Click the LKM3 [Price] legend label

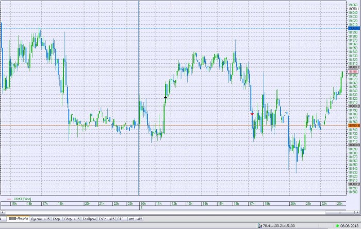(x=22, y=199)
